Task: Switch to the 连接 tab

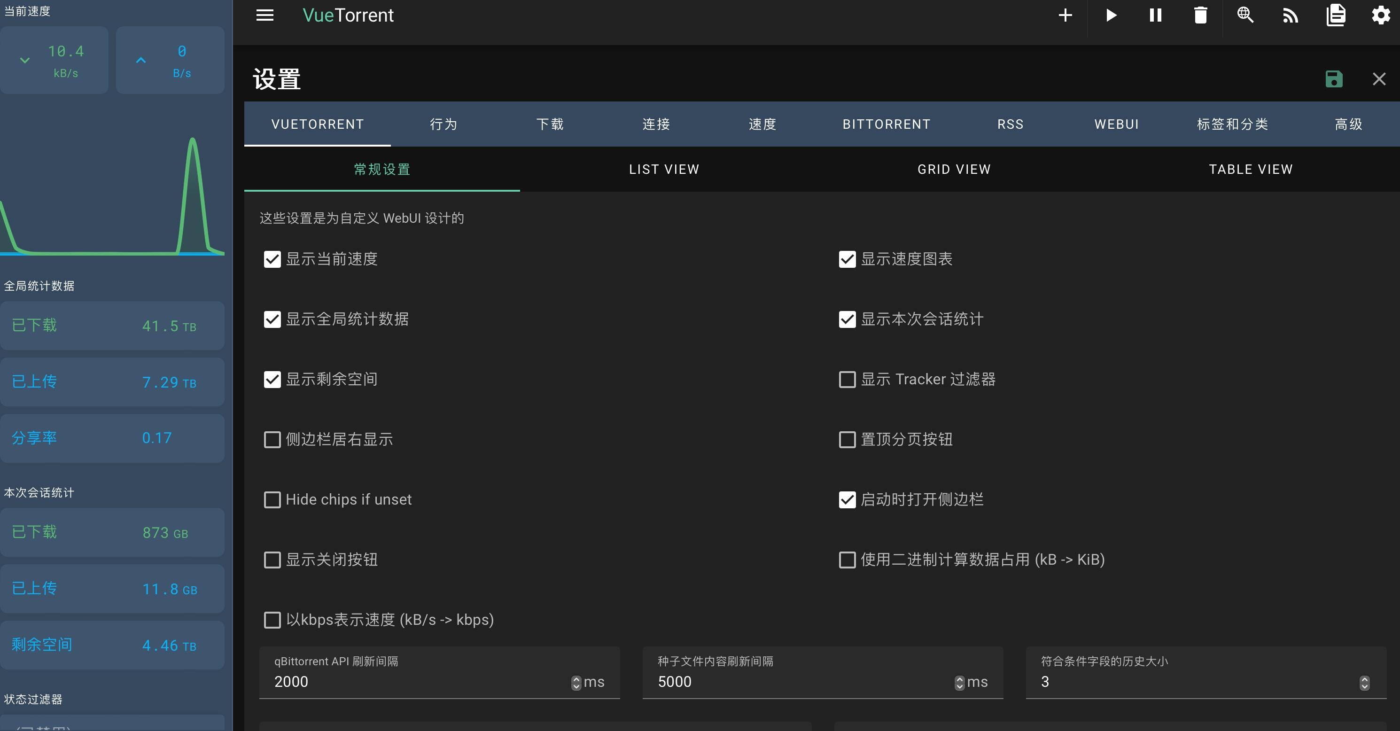Action: 656,124
